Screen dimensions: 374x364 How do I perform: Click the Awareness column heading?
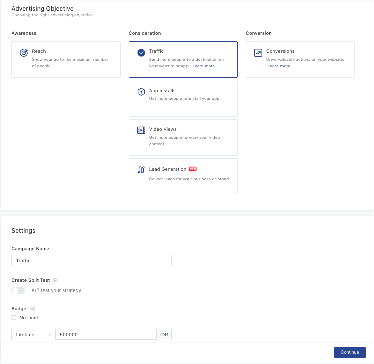[x=24, y=33]
